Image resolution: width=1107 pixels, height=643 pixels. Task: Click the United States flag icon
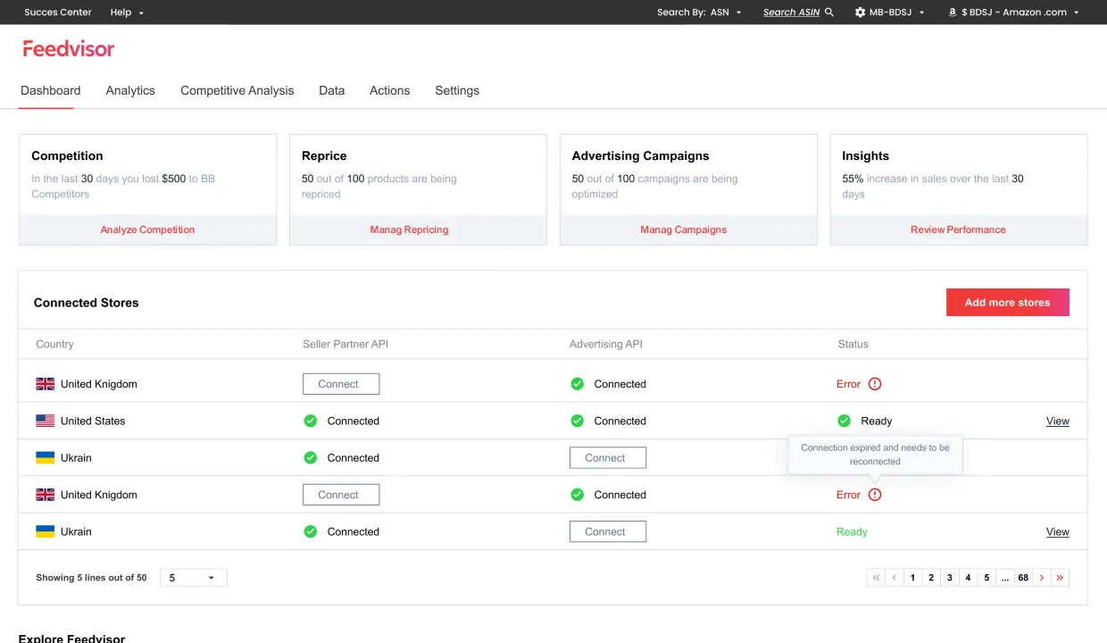pyautogui.click(x=45, y=421)
